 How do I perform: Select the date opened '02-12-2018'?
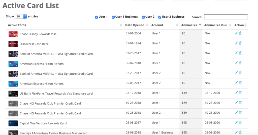coord(133,93)
